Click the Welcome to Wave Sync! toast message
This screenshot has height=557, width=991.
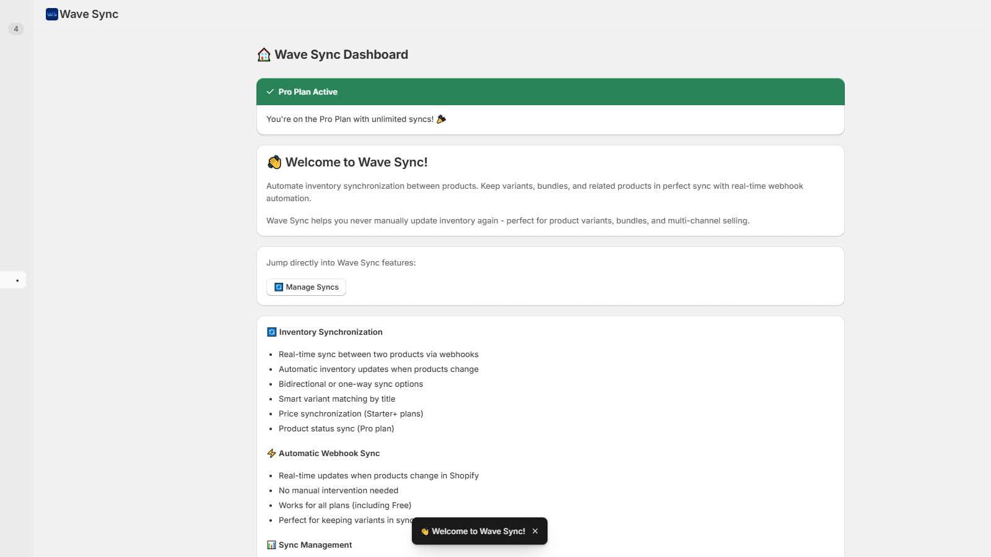pyautogui.click(x=478, y=531)
